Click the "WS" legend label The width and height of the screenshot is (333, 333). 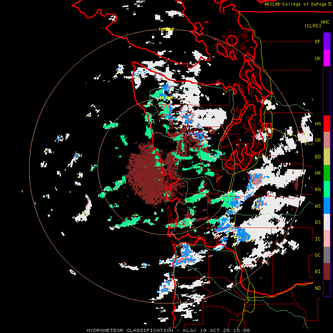(317, 206)
